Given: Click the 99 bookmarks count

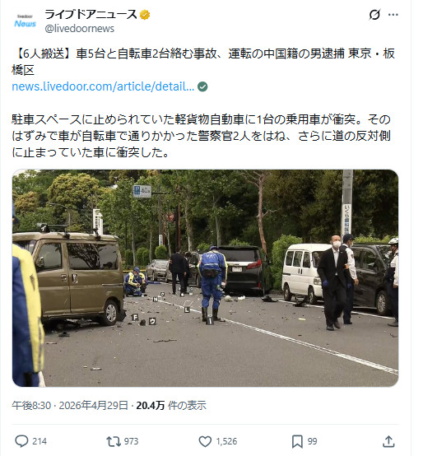Looking at the screenshot, I should pos(312,441).
